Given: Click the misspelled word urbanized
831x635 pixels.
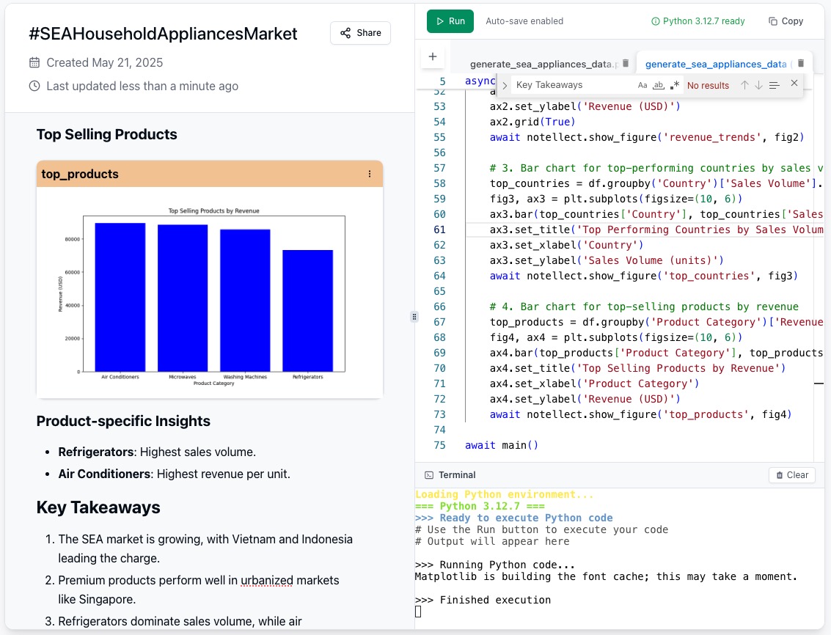Looking at the screenshot, I should pos(266,581).
